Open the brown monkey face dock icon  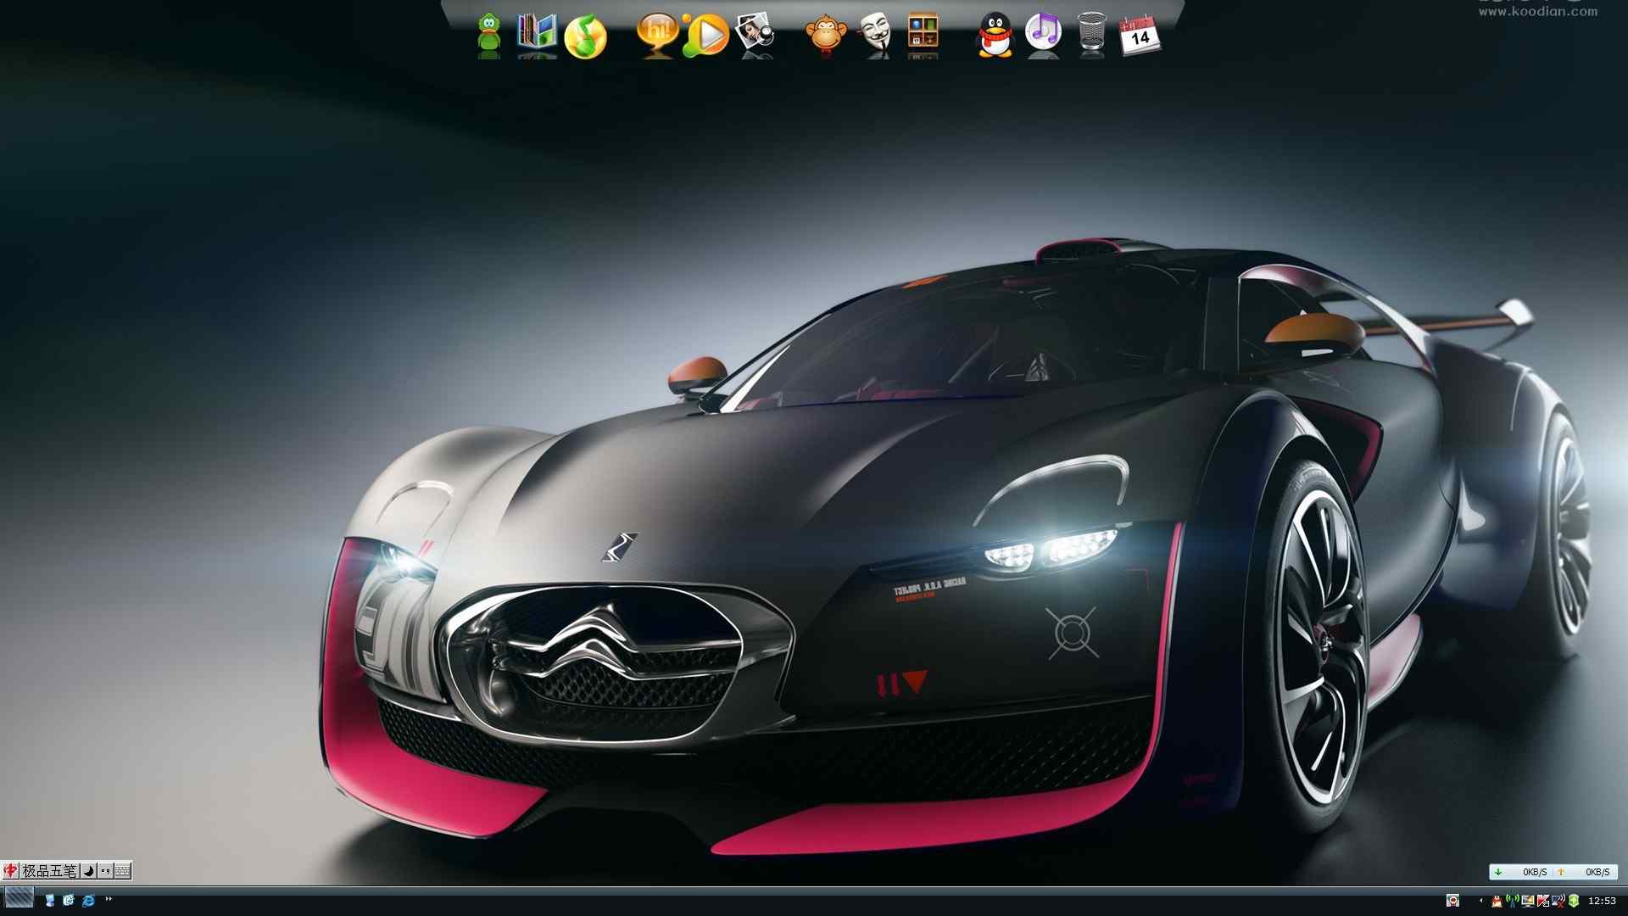[x=826, y=35]
